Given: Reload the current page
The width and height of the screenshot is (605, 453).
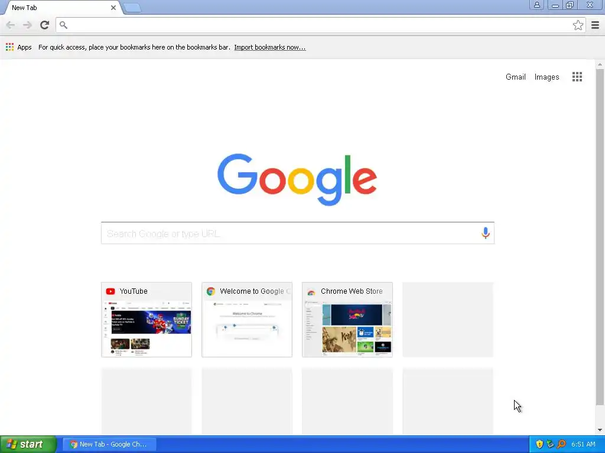Looking at the screenshot, I should [x=45, y=25].
